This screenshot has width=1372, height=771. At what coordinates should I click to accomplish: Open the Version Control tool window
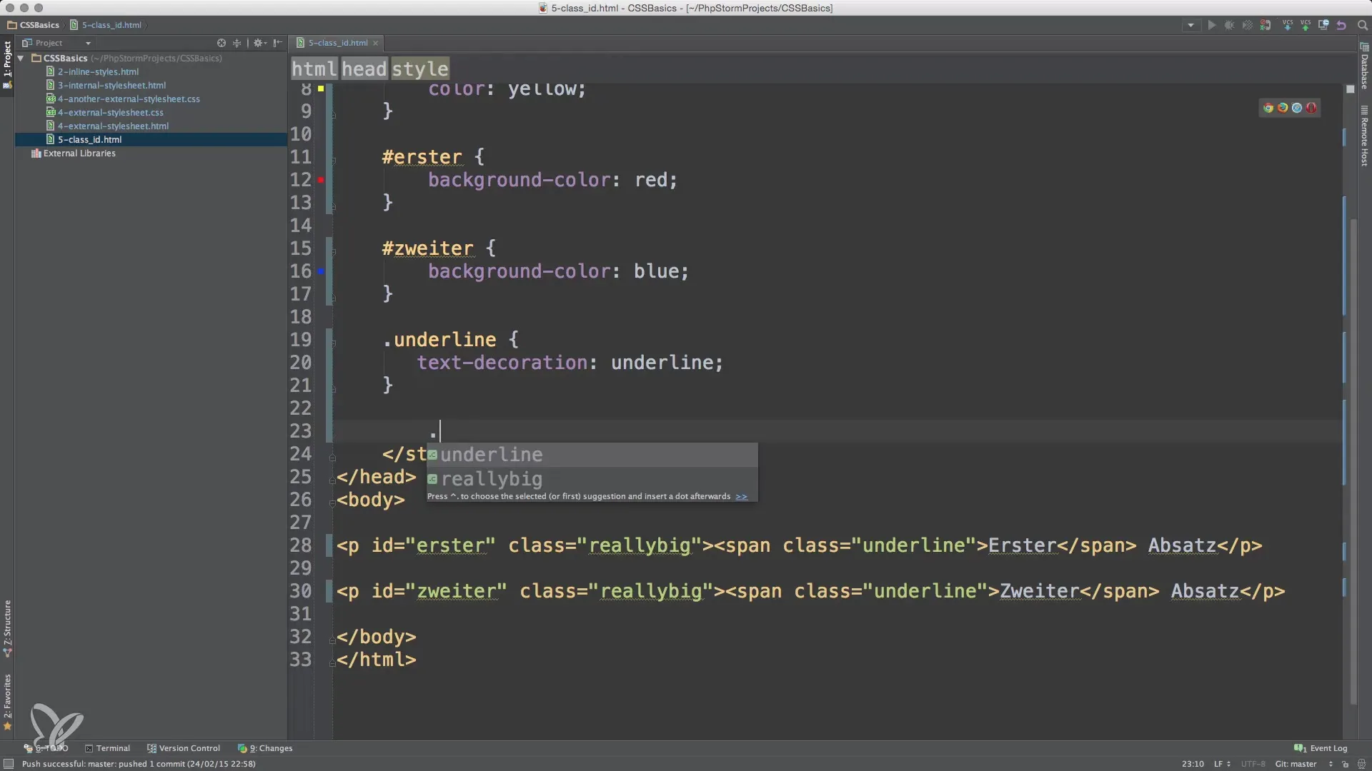184,748
